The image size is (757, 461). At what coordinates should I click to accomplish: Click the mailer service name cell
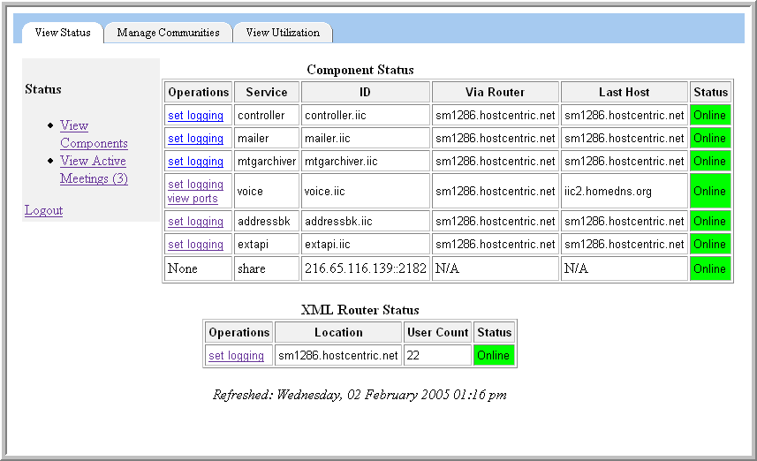[267, 139]
